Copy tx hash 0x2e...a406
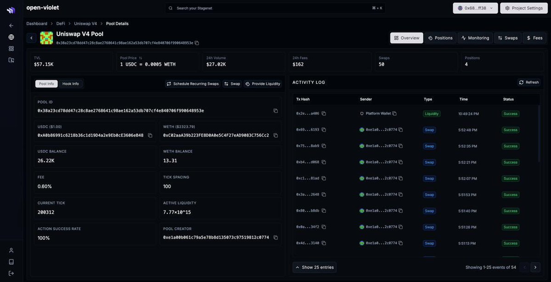The width and height of the screenshot is (551, 282). (x=324, y=114)
